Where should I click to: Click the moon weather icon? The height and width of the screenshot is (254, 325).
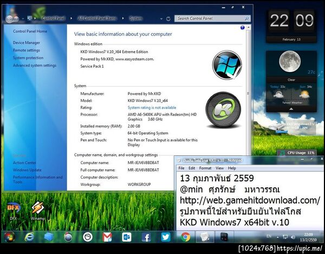coord(290,62)
